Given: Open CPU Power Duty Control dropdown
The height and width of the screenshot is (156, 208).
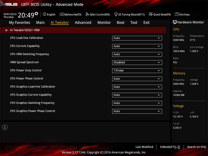Looking at the screenshot, I should pyautogui.click(x=137, y=70).
